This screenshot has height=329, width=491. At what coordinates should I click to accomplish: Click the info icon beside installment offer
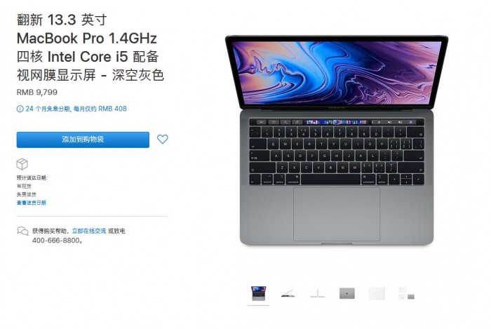20,109
